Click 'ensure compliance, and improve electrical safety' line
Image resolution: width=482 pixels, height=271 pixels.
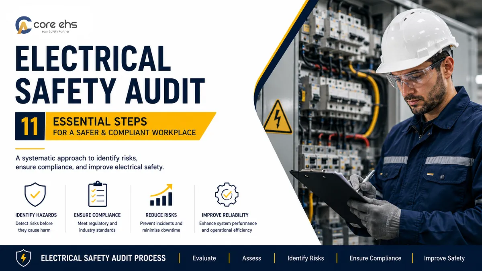(x=90, y=167)
